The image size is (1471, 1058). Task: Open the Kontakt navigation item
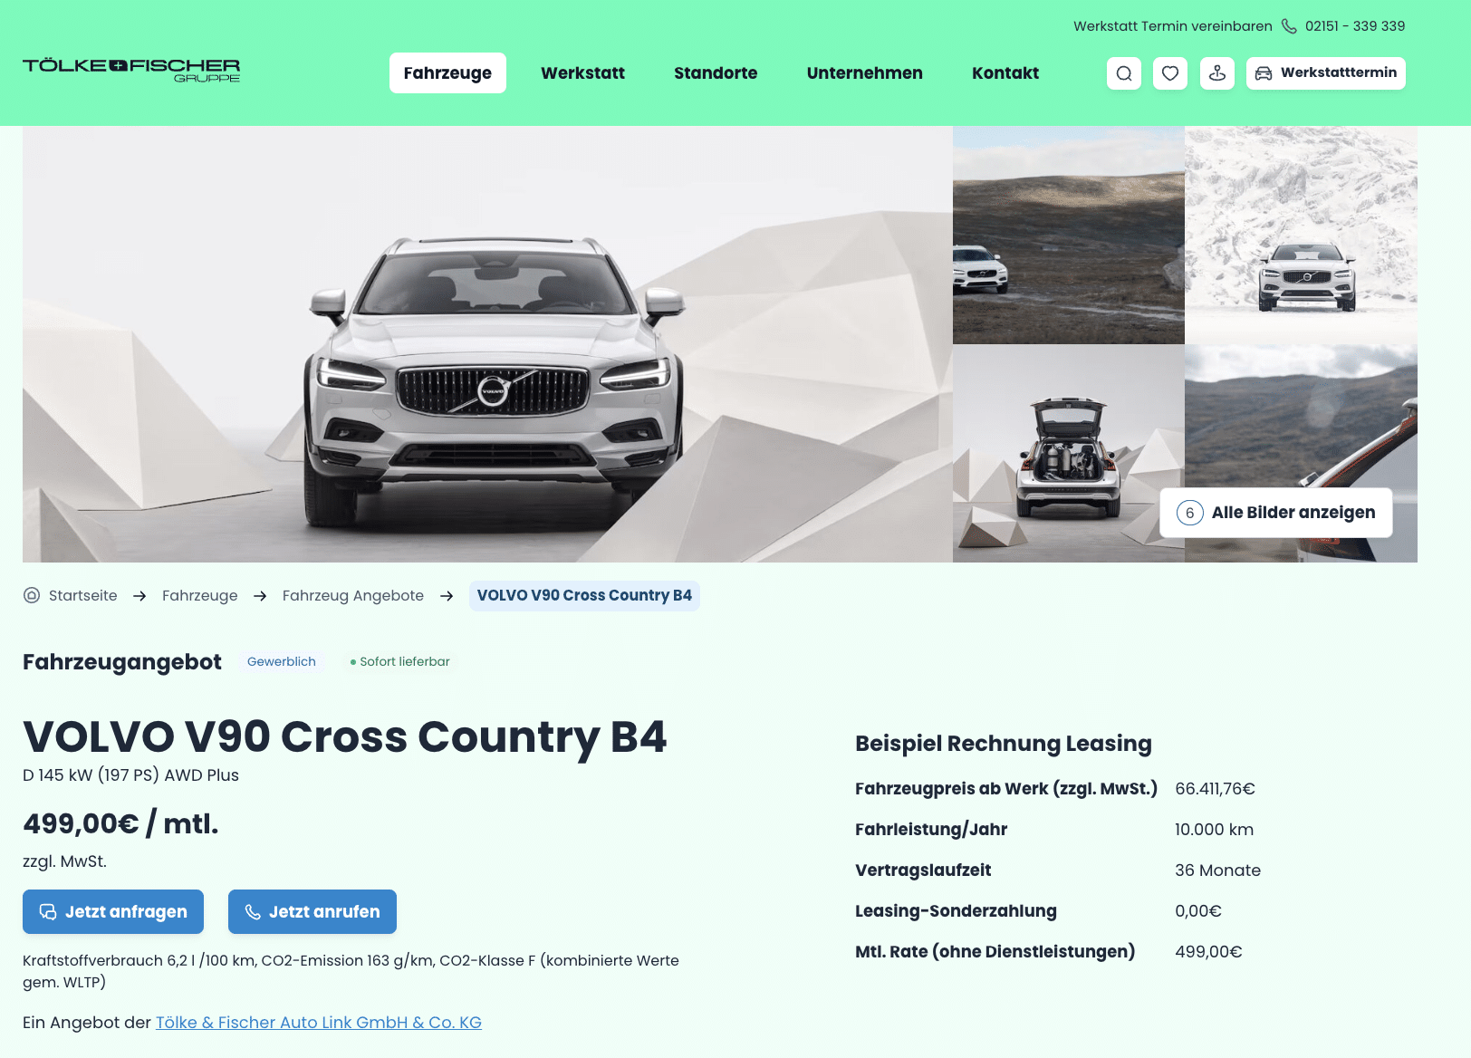1005,73
